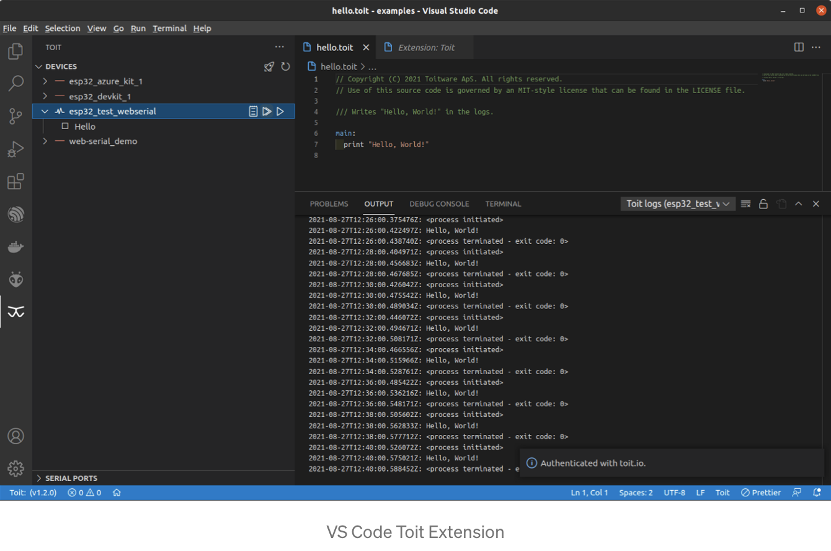Viewport: 831px width, 551px height.
Task: Click the UTF-8 encoding indicator
Action: point(674,493)
